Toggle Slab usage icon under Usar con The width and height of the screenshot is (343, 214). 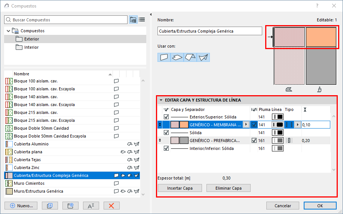[x=177, y=57]
